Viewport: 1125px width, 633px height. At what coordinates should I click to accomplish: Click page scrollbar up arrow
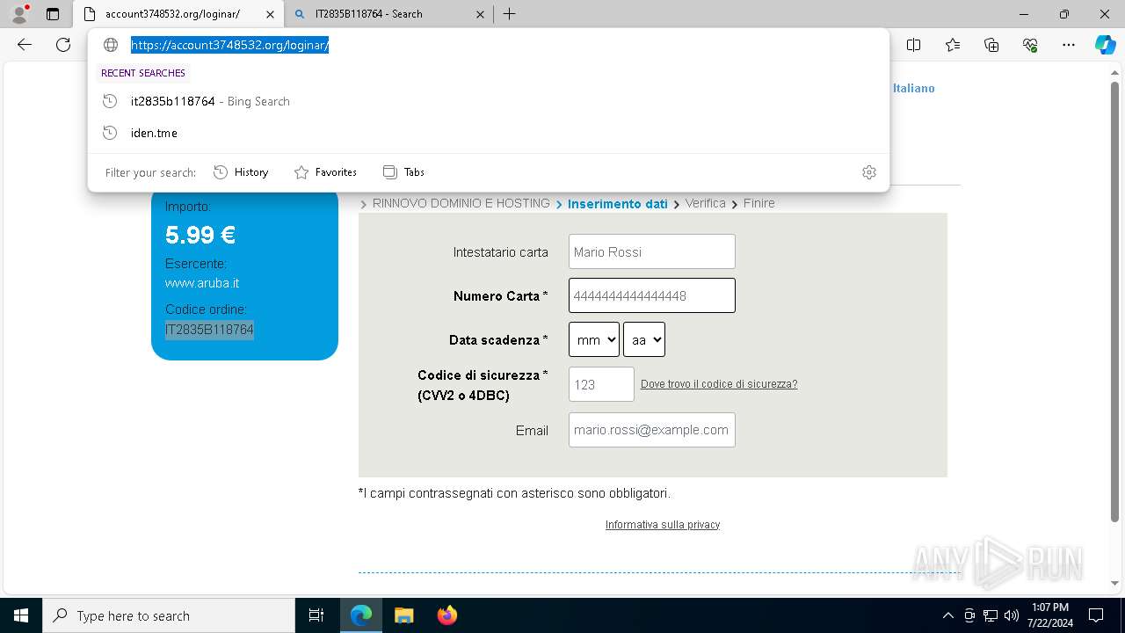tap(1115, 73)
